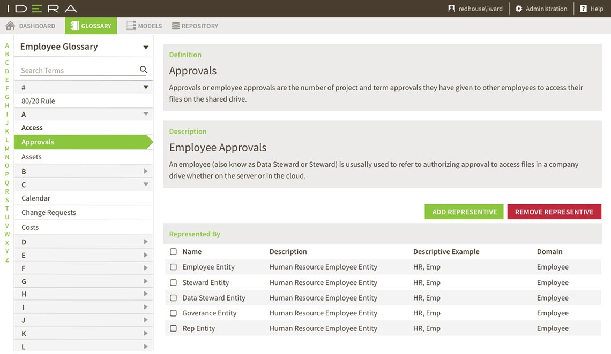
Task: Click the search magnifier icon
Action: 143,70
